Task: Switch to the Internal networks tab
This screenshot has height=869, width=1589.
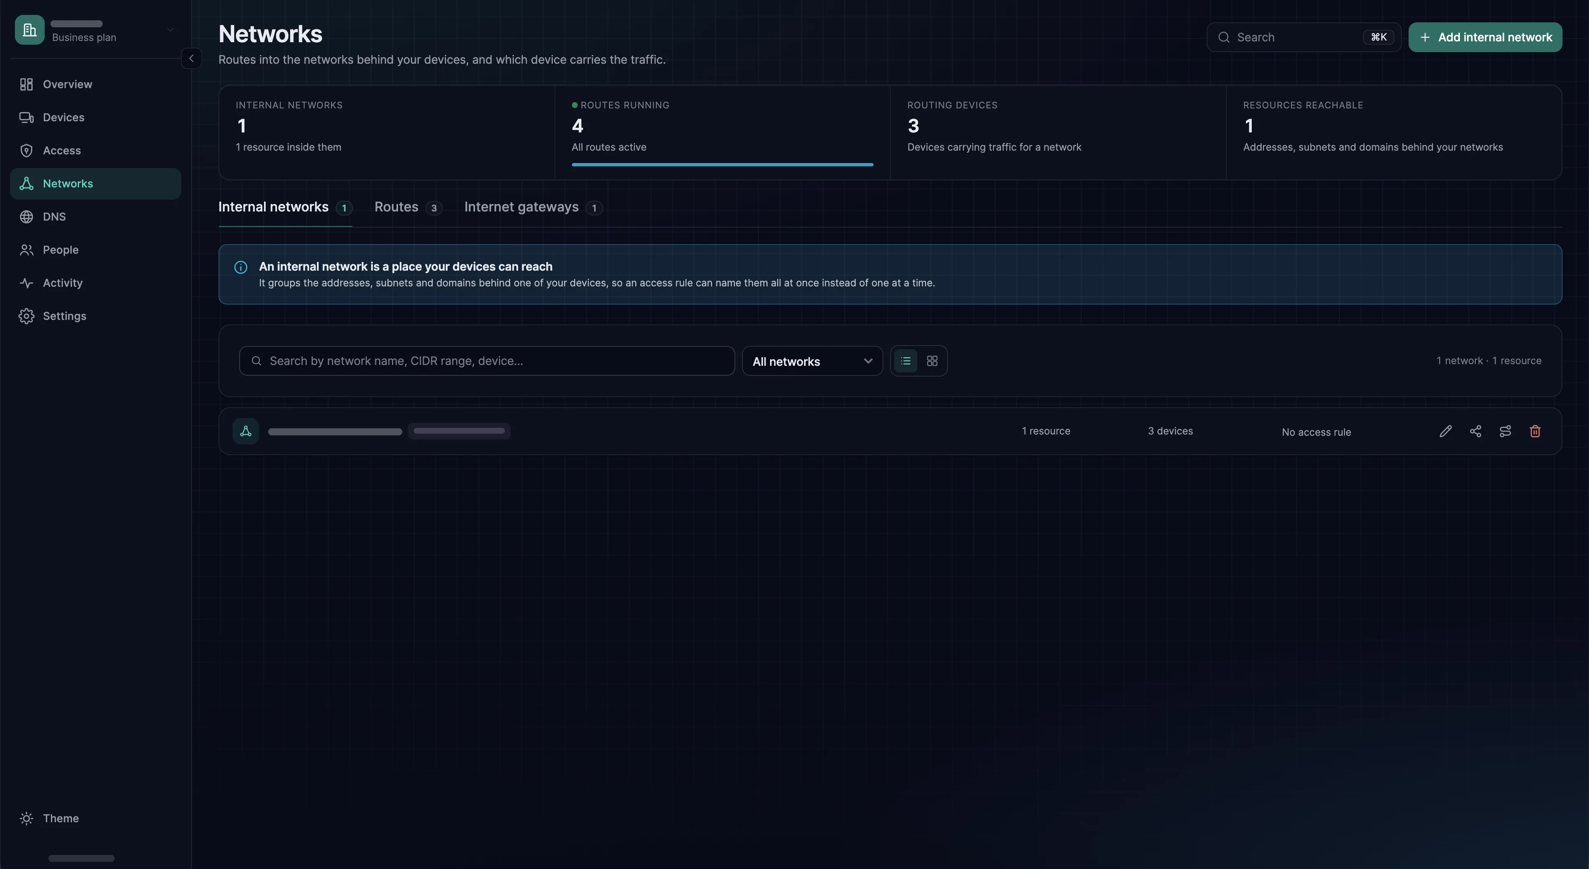Action: [x=285, y=208]
